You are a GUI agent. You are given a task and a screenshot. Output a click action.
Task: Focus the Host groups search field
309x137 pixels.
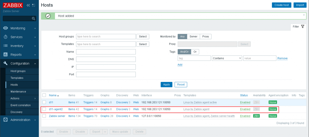pyautogui.click(x=106, y=36)
